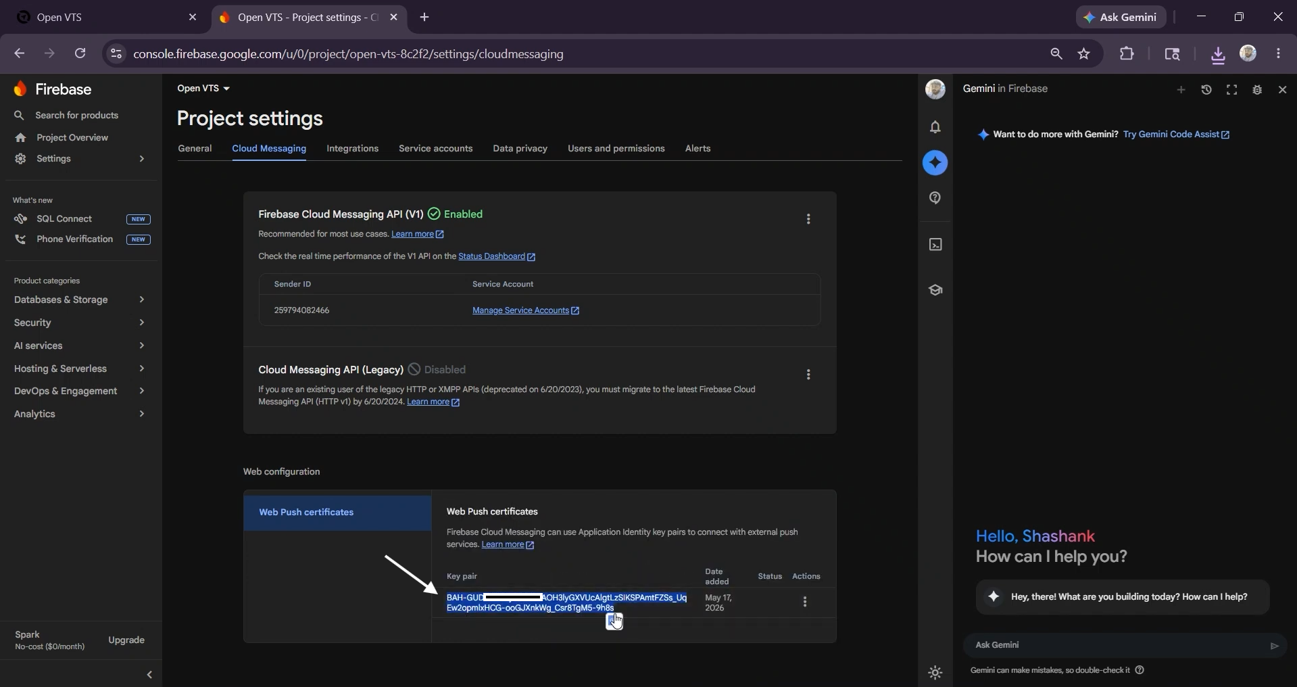Image resolution: width=1297 pixels, height=687 pixels.
Task: Open browser downloads icon
Action: pyautogui.click(x=1218, y=55)
